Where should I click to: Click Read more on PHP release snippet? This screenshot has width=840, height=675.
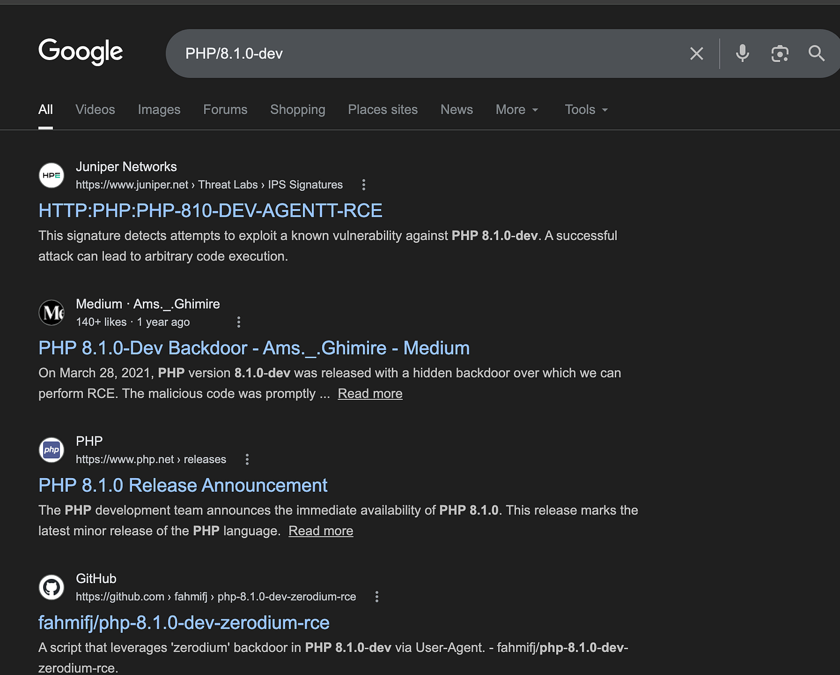click(321, 531)
